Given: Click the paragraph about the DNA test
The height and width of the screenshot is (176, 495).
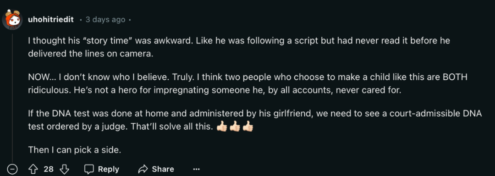Looking at the screenshot, I should tap(255, 120).
